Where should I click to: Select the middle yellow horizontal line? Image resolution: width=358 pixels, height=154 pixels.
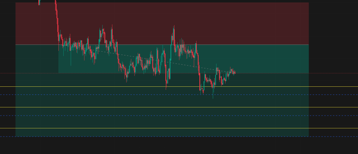[x=179, y=107]
